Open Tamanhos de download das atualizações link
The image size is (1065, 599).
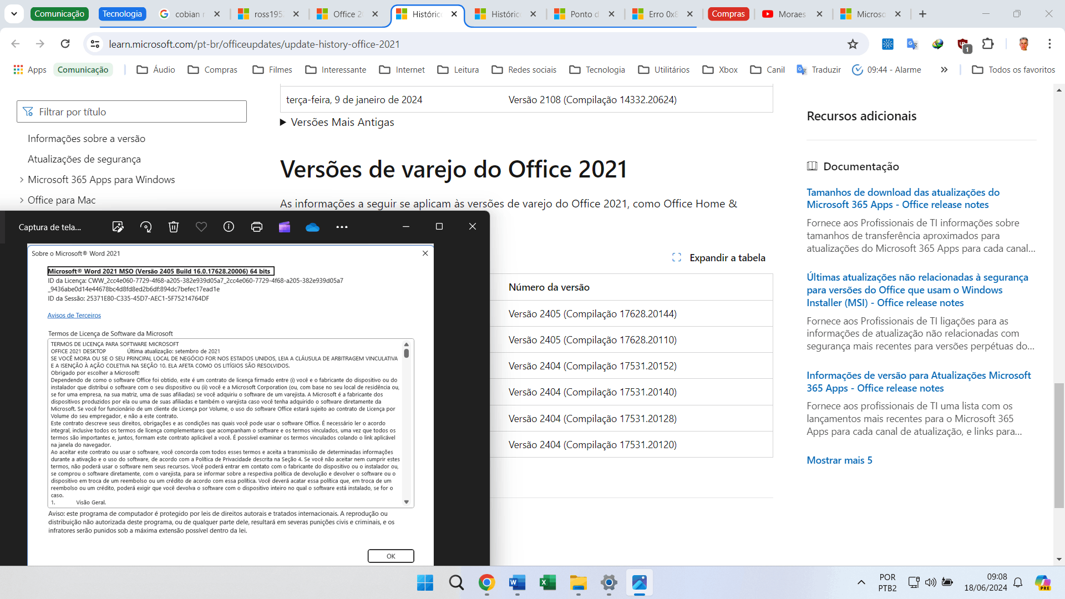click(903, 199)
